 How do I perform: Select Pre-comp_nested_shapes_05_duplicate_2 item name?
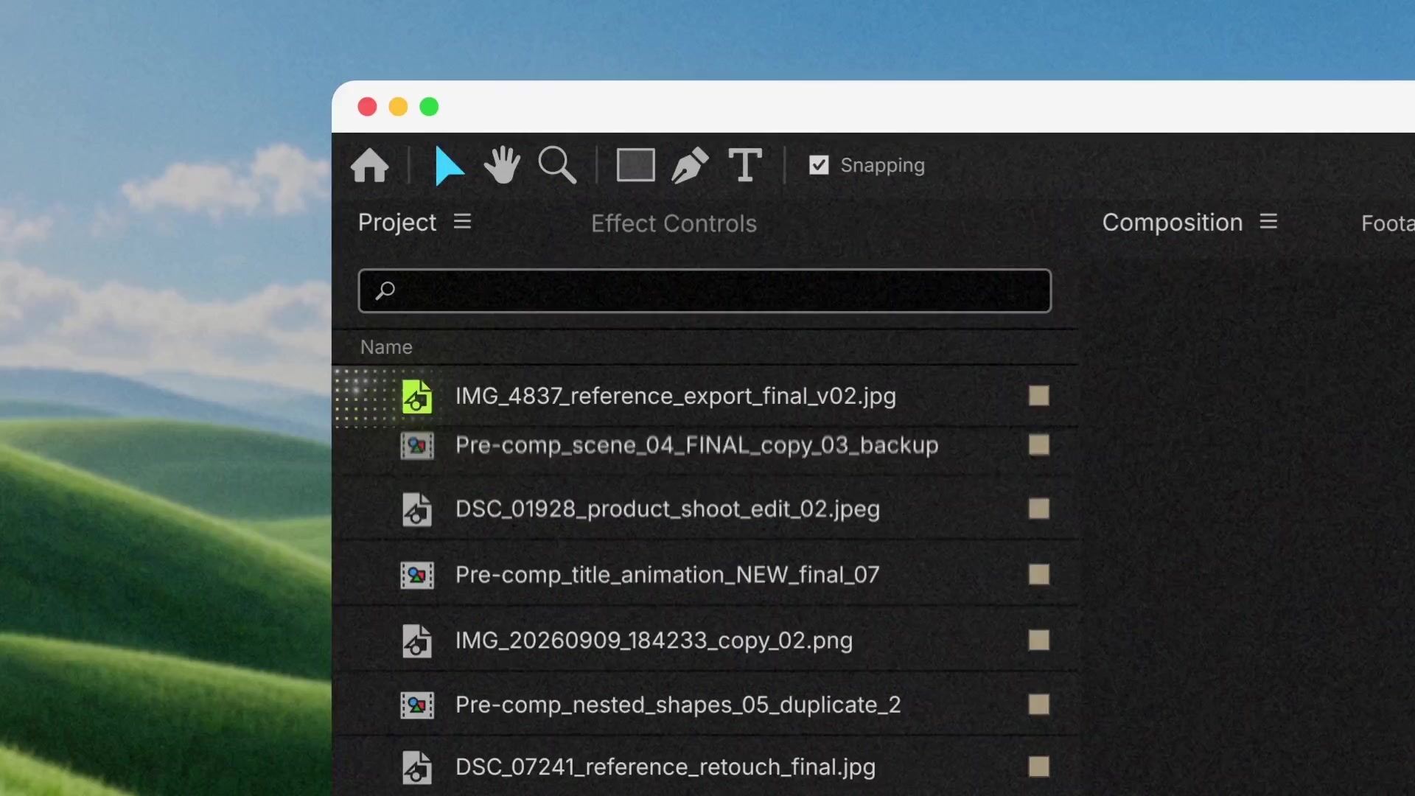coord(678,705)
